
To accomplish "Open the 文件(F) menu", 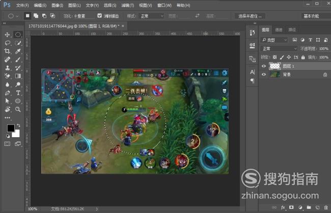I will pos(22,6).
